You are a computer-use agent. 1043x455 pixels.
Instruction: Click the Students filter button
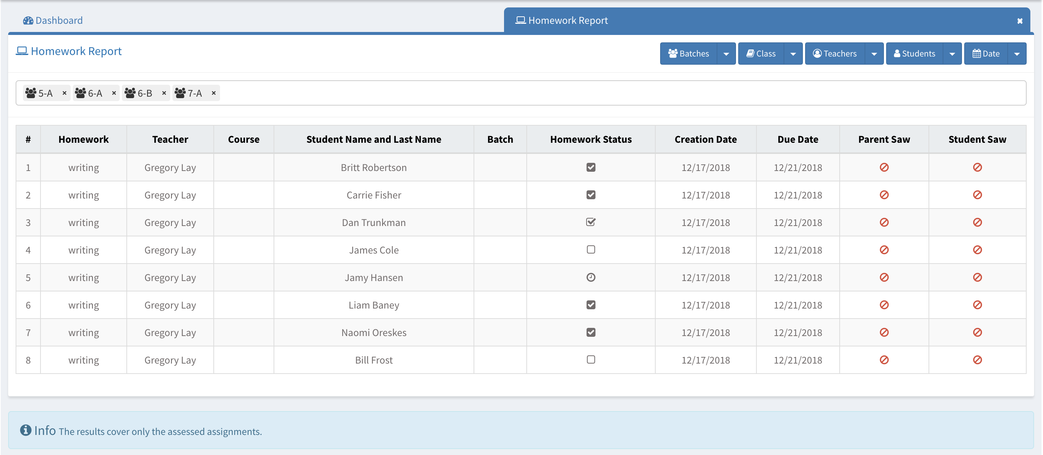point(914,54)
